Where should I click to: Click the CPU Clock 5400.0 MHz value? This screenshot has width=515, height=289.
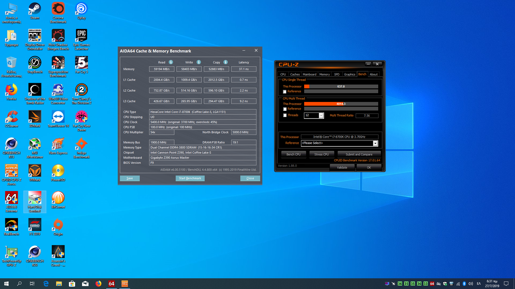pyautogui.click(x=203, y=122)
